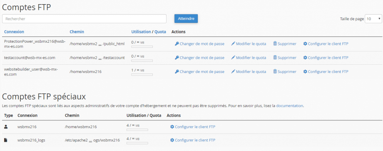
Task: Click the user icon beside wsbmx216
Action: 6,127
